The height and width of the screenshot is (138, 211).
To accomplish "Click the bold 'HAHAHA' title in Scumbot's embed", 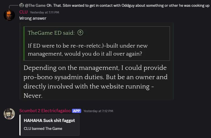I will [x=49, y=121].
